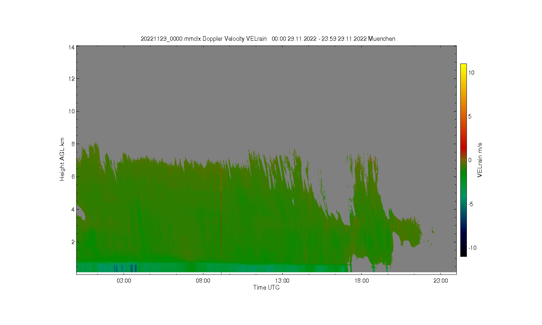Click the height tick label 4
The image size is (542, 325).
pyautogui.click(x=73, y=209)
